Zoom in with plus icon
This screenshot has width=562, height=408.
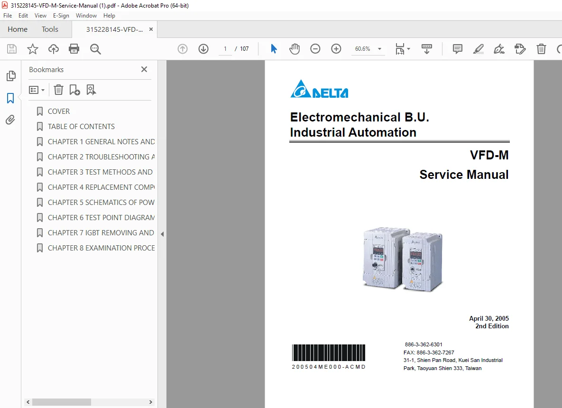336,49
